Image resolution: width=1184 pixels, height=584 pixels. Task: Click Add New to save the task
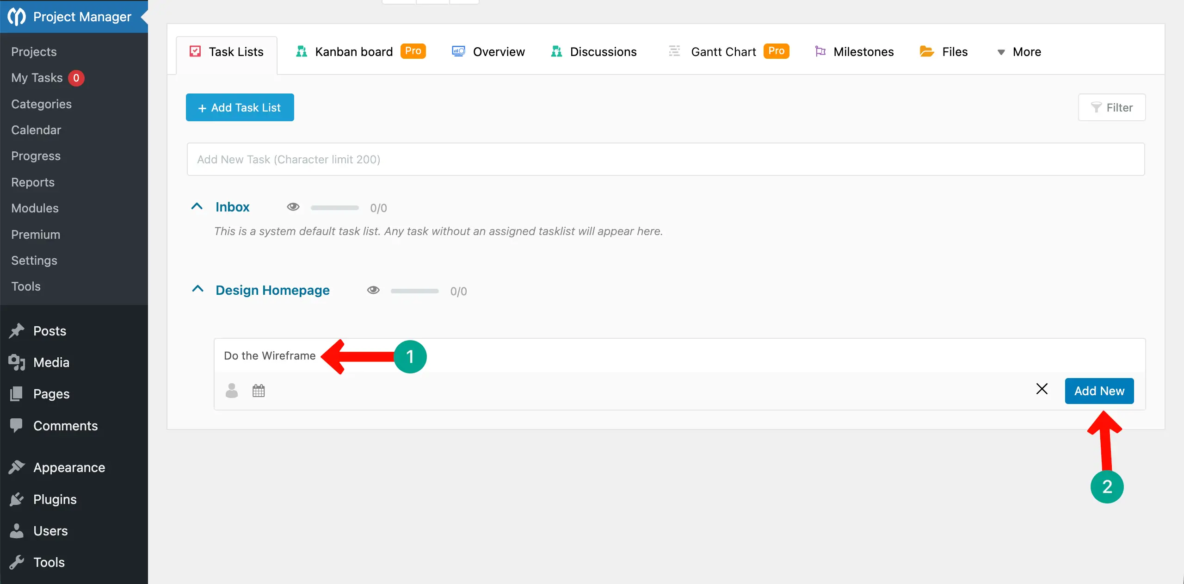coord(1099,391)
